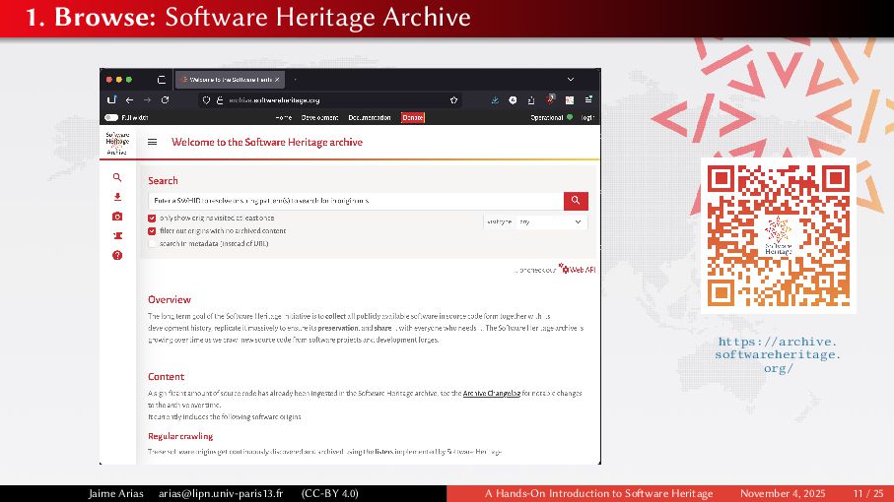Click the red Donate button
The width and height of the screenshot is (894, 502).
tap(413, 117)
